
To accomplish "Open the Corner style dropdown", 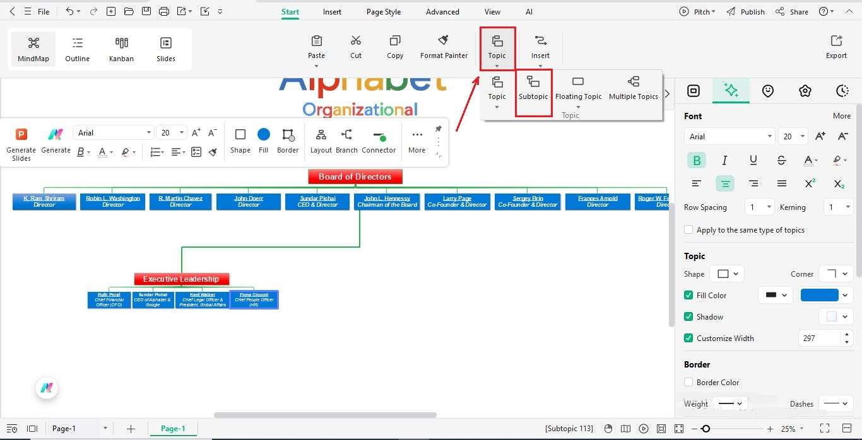I will (x=836, y=274).
